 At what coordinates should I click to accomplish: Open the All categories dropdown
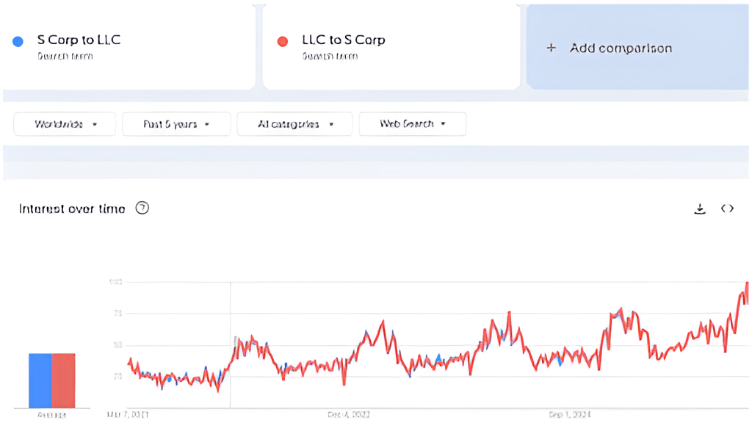tap(294, 124)
